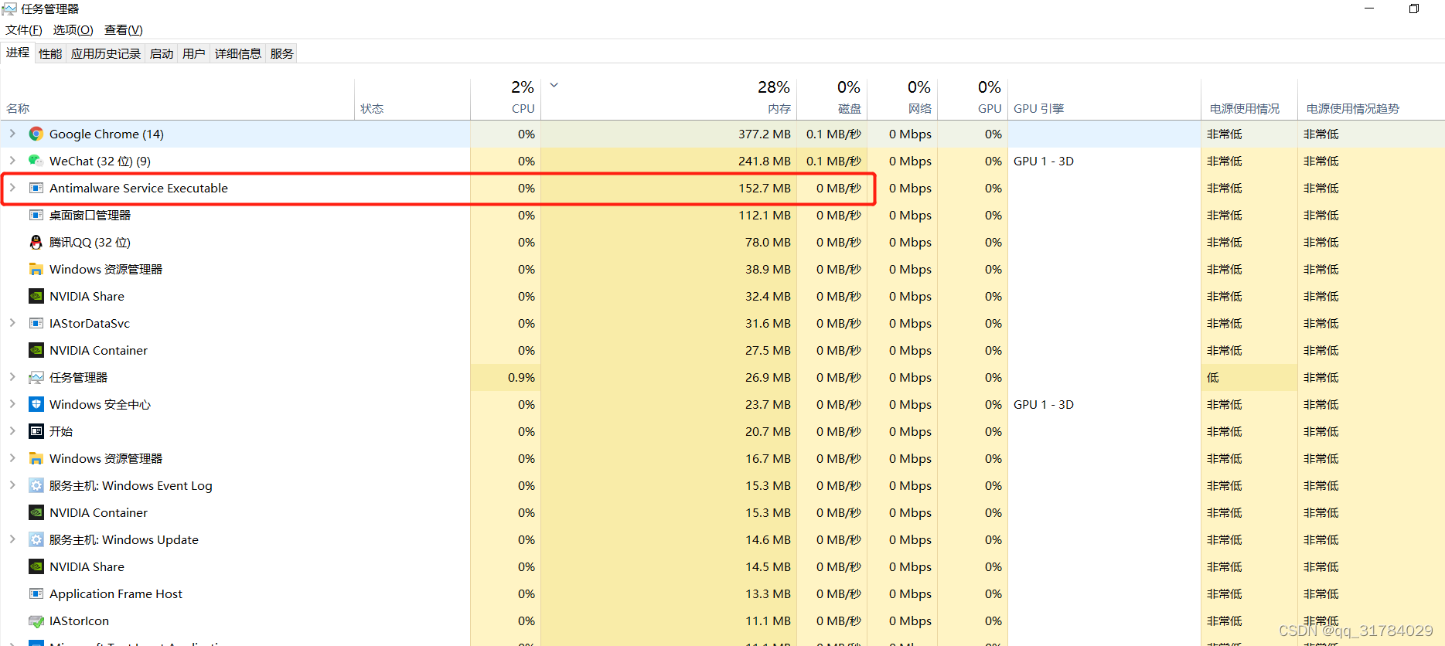Click the 桌面窗口管理器 process icon
Viewport: 1445px width, 646px height.
36,215
